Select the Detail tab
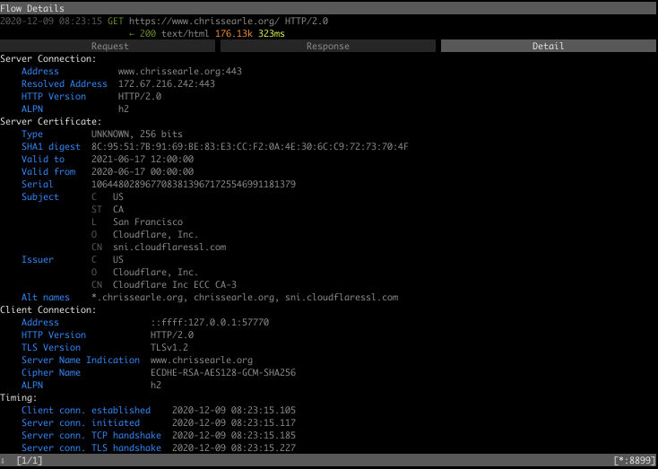The image size is (658, 469). pyautogui.click(x=548, y=46)
